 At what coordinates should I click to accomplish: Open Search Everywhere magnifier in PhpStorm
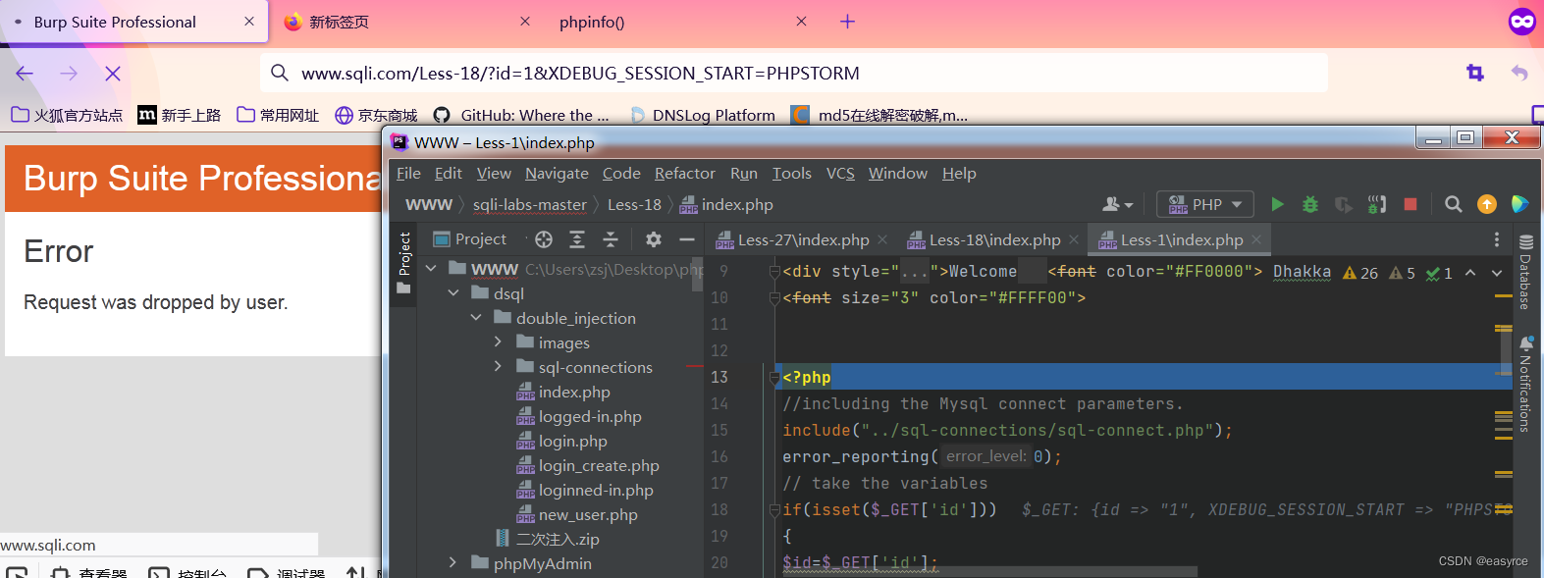(1454, 204)
